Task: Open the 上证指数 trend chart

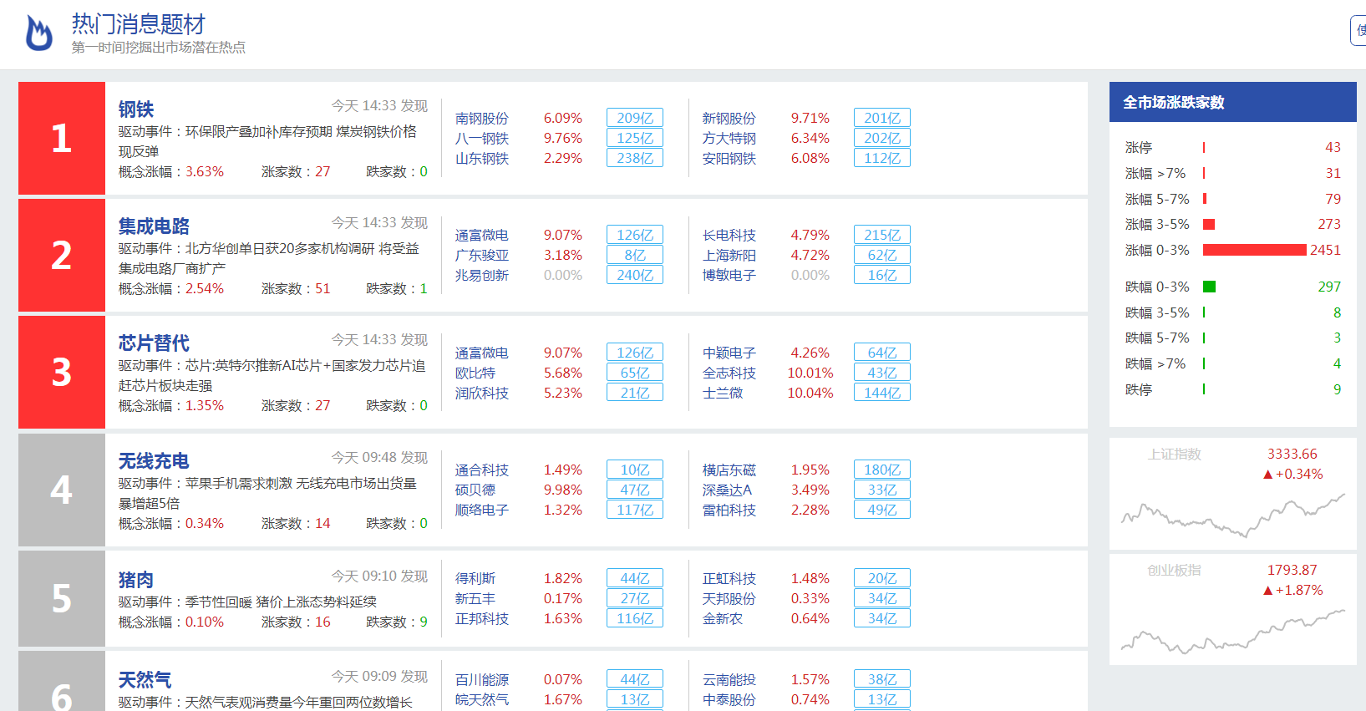Action: [x=1232, y=514]
